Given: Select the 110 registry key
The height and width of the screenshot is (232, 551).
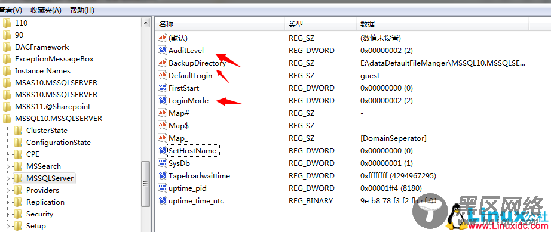Looking at the screenshot, I should 21,23.
